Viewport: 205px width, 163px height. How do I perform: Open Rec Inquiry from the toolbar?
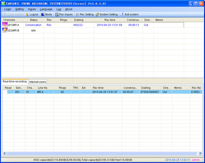coord(57,15)
